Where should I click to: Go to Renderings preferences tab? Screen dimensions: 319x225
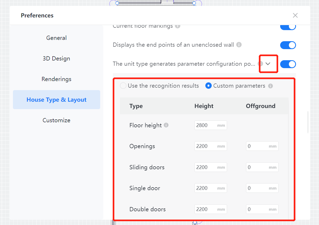coord(56,79)
